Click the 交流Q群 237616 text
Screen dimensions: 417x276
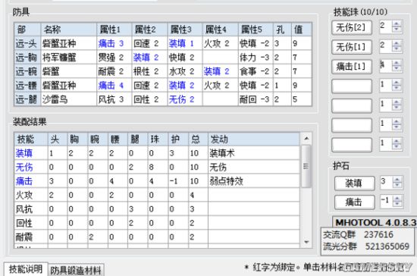358,235
